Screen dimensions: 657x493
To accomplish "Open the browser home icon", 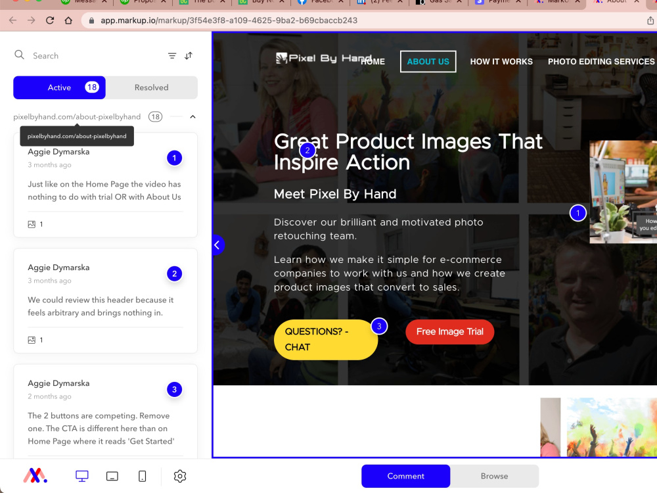I will click(x=68, y=20).
